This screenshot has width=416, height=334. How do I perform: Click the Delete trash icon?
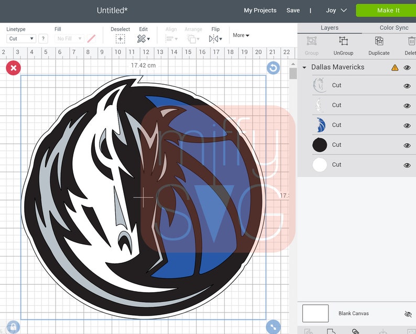pos(411,41)
